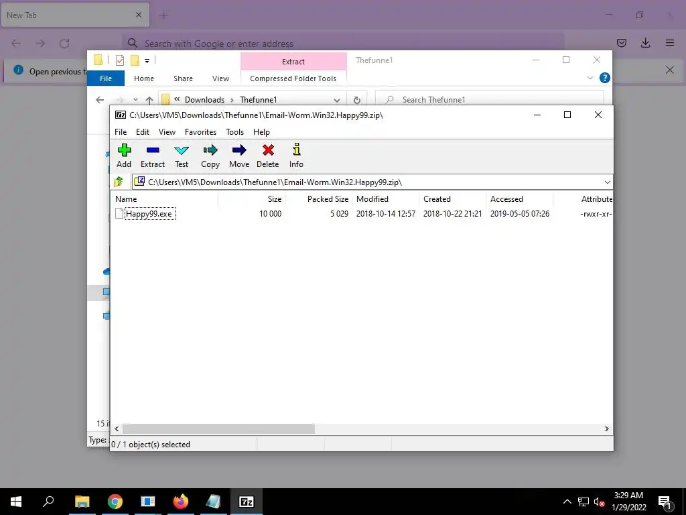Image resolution: width=686 pixels, height=515 pixels.
Task: Sort by the Modified column header
Action: point(385,198)
